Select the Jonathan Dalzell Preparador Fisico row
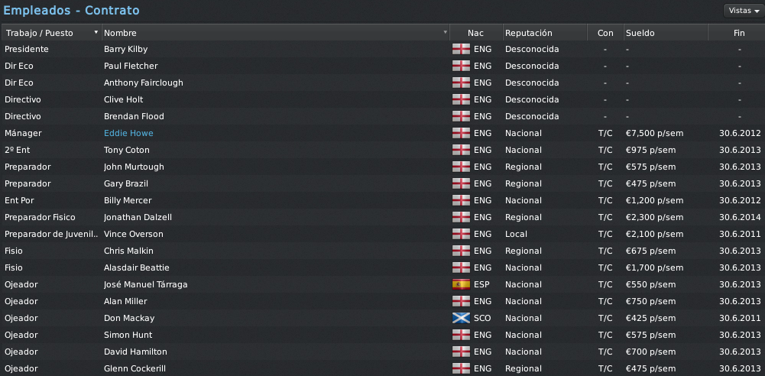The height and width of the screenshot is (376, 765). pos(382,217)
